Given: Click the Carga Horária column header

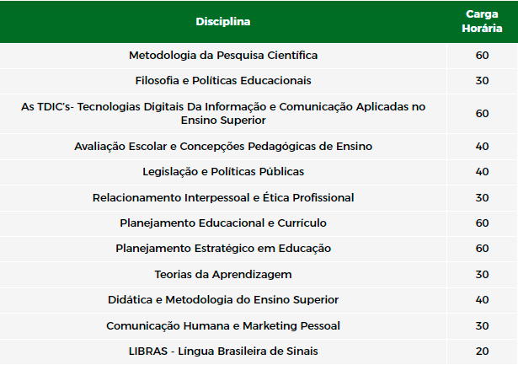Looking at the screenshot, I should (x=482, y=21).
